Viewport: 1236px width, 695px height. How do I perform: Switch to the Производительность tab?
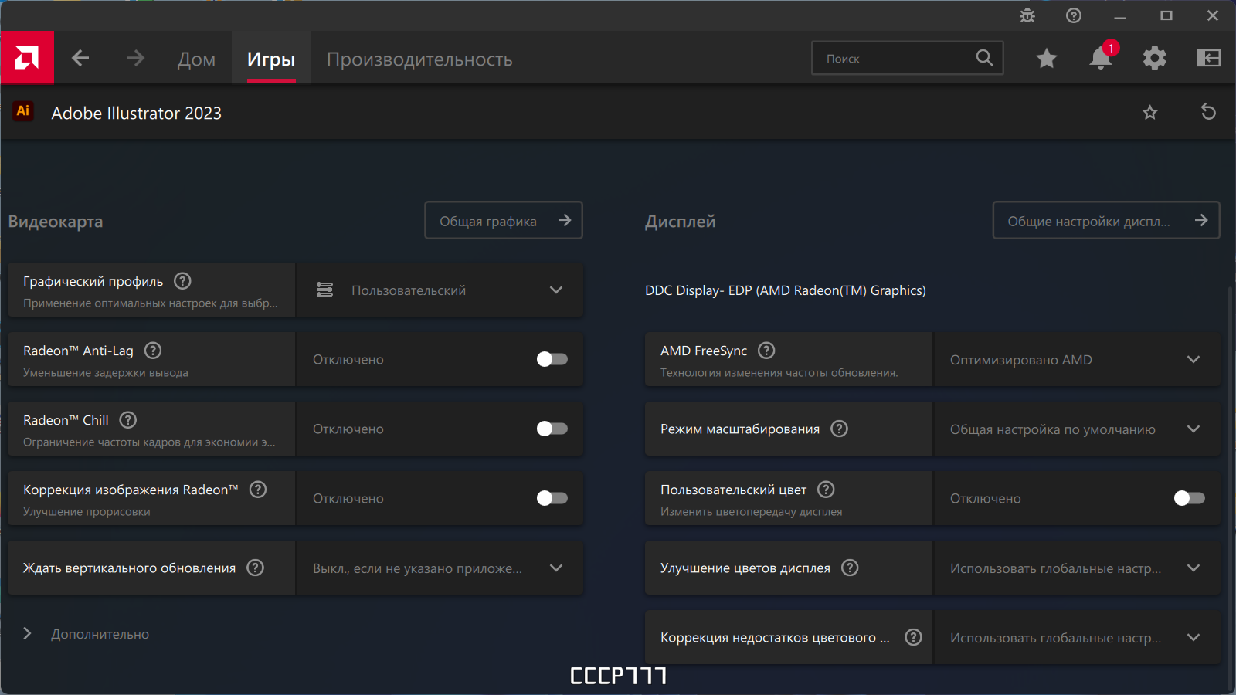(419, 59)
